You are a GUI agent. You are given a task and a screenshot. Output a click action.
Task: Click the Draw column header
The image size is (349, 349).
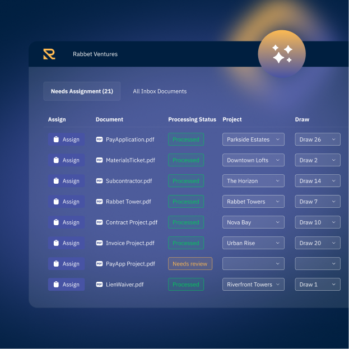(x=302, y=119)
